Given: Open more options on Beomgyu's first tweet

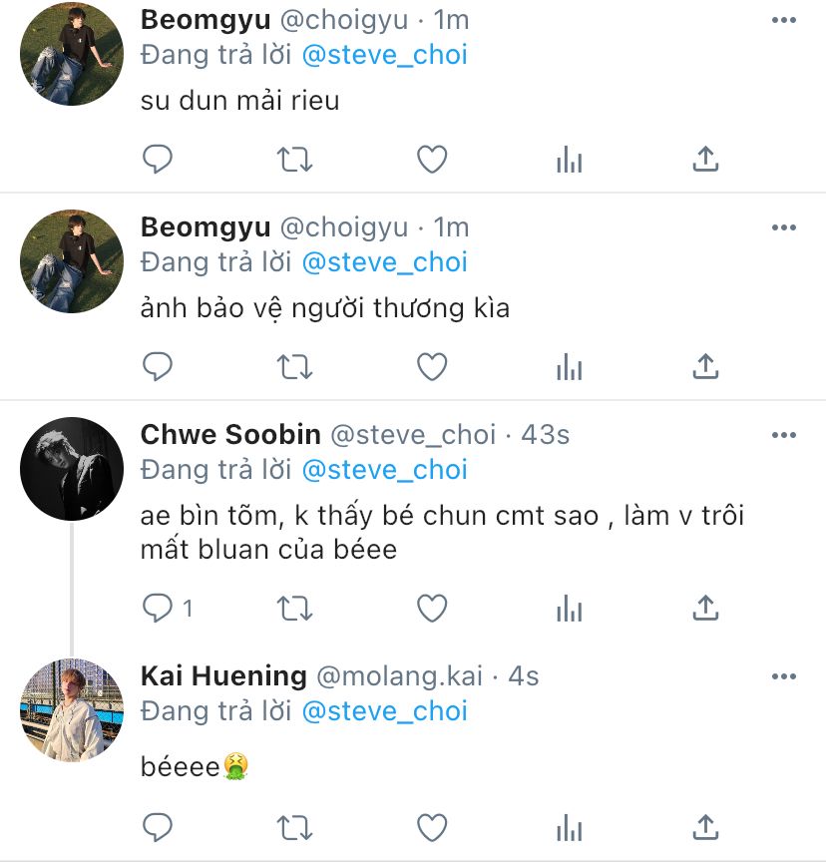Looking at the screenshot, I should pos(784,20).
